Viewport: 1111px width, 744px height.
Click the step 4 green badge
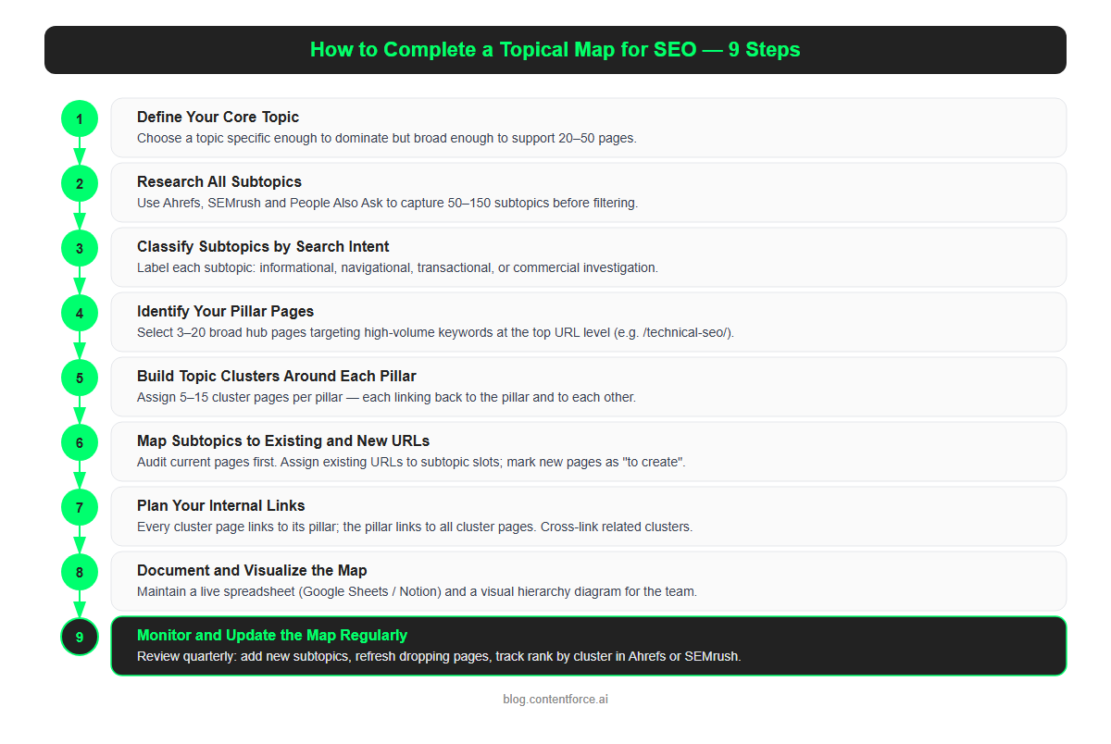tap(79, 313)
